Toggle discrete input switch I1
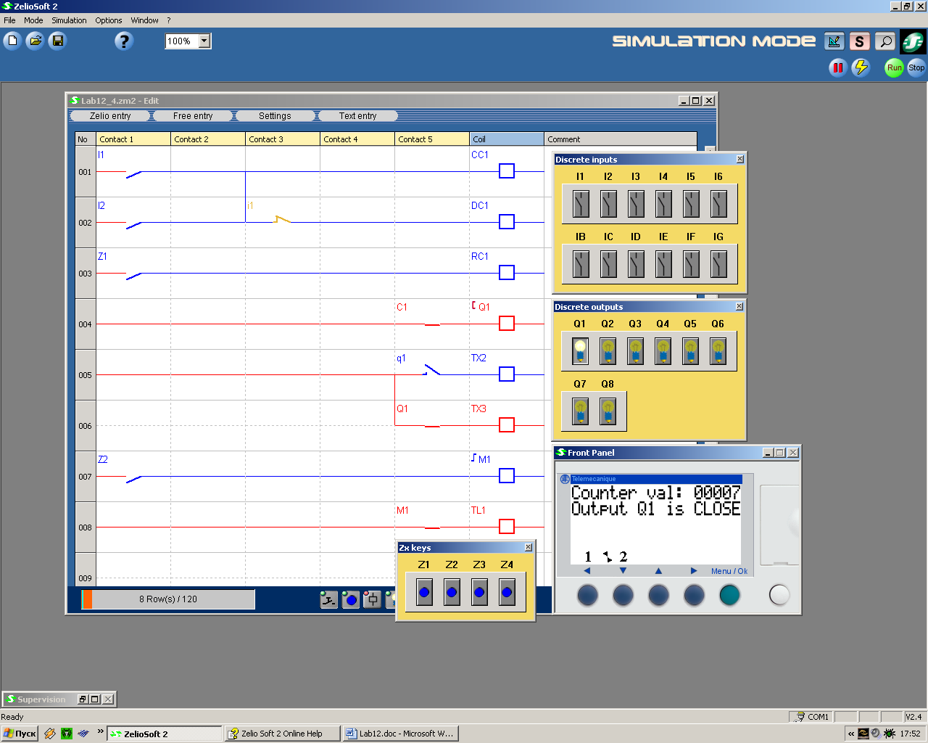Screen dimensions: 928x743 tap(581, 204)
